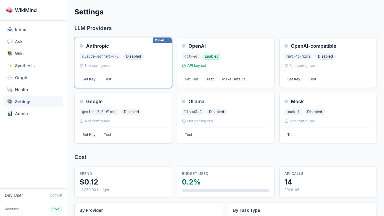Click the Ollama status dot
Screen dimensions: 384x216
pyautogui.click(x=184, y=101)
